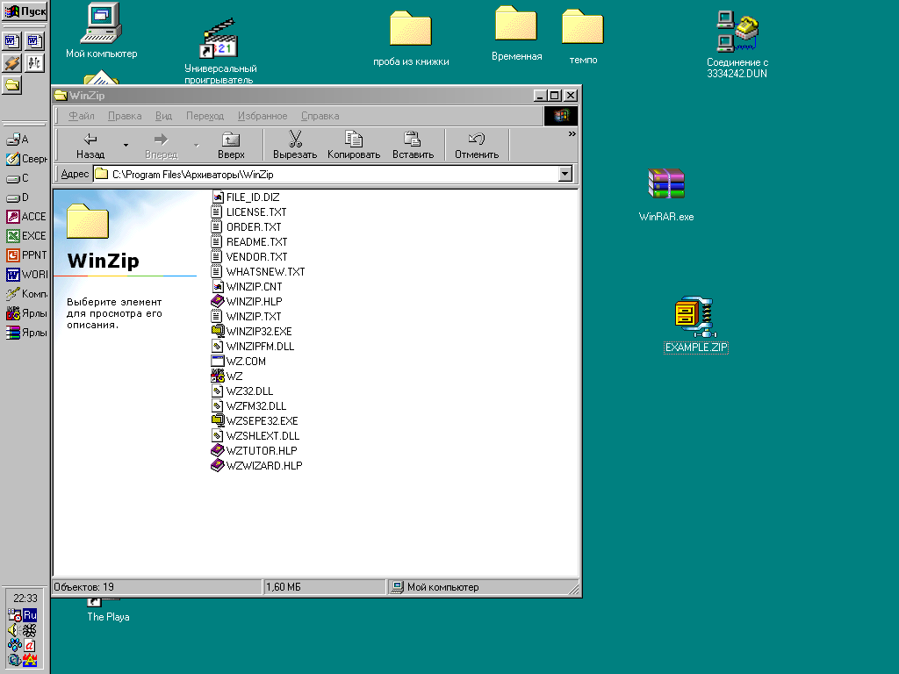Select the LICENSE.TXT file
899x674 pixels.
click(248, 212)
